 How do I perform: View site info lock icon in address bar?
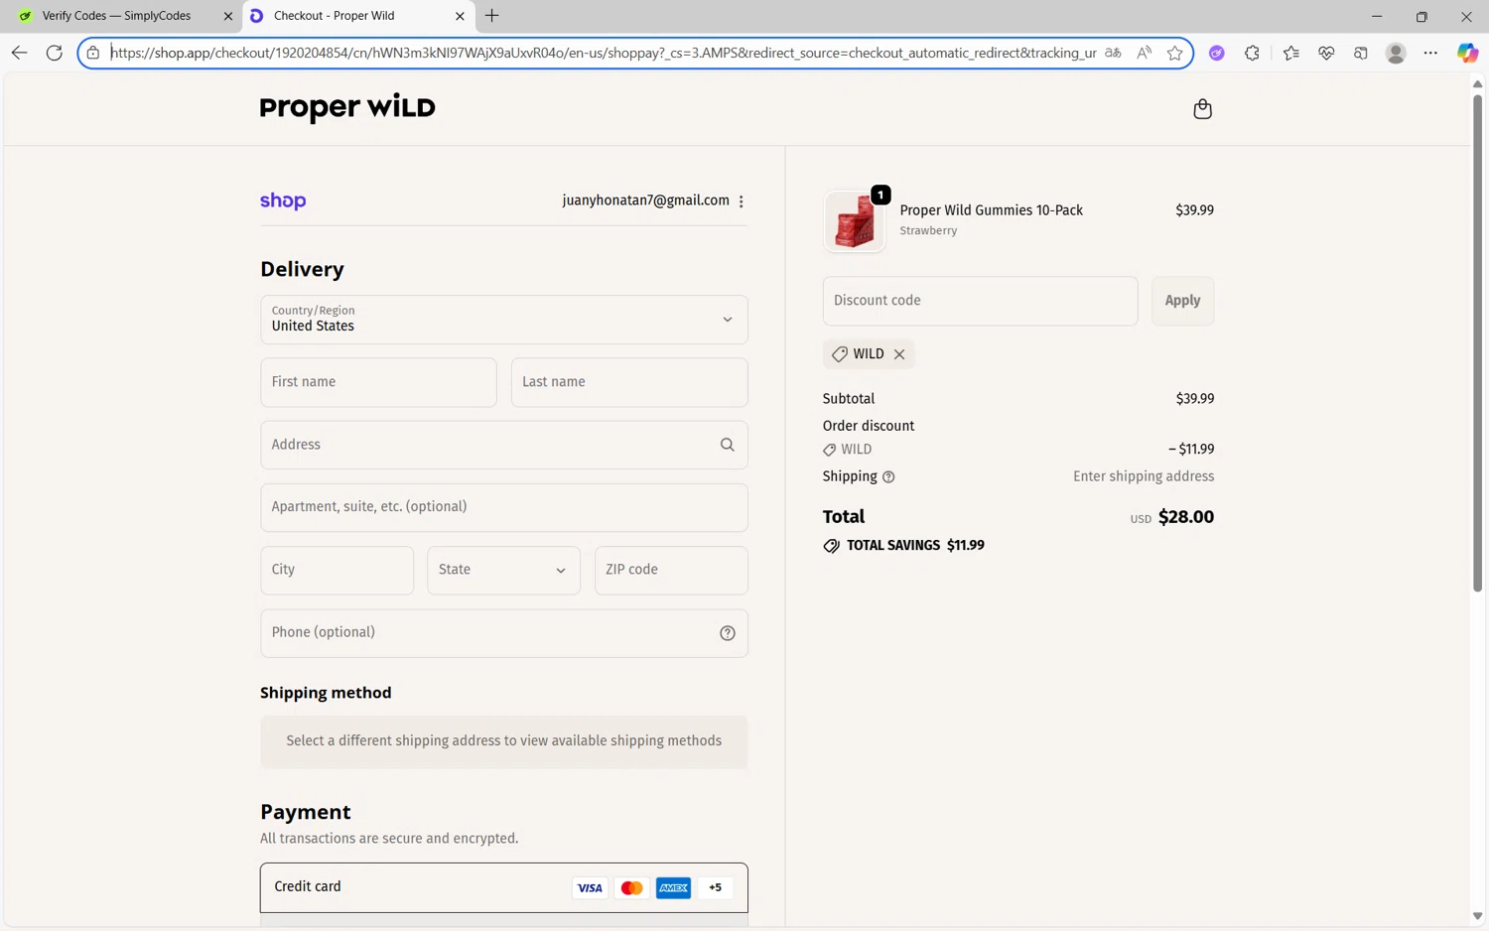click(x=93, y=53)
